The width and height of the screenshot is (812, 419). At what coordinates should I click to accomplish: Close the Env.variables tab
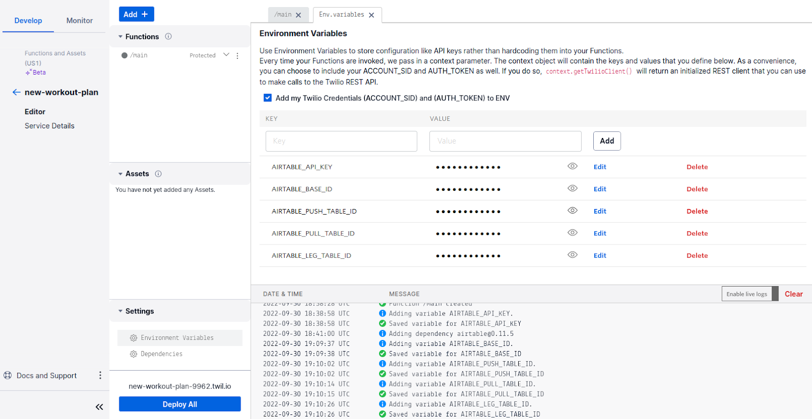371,15
